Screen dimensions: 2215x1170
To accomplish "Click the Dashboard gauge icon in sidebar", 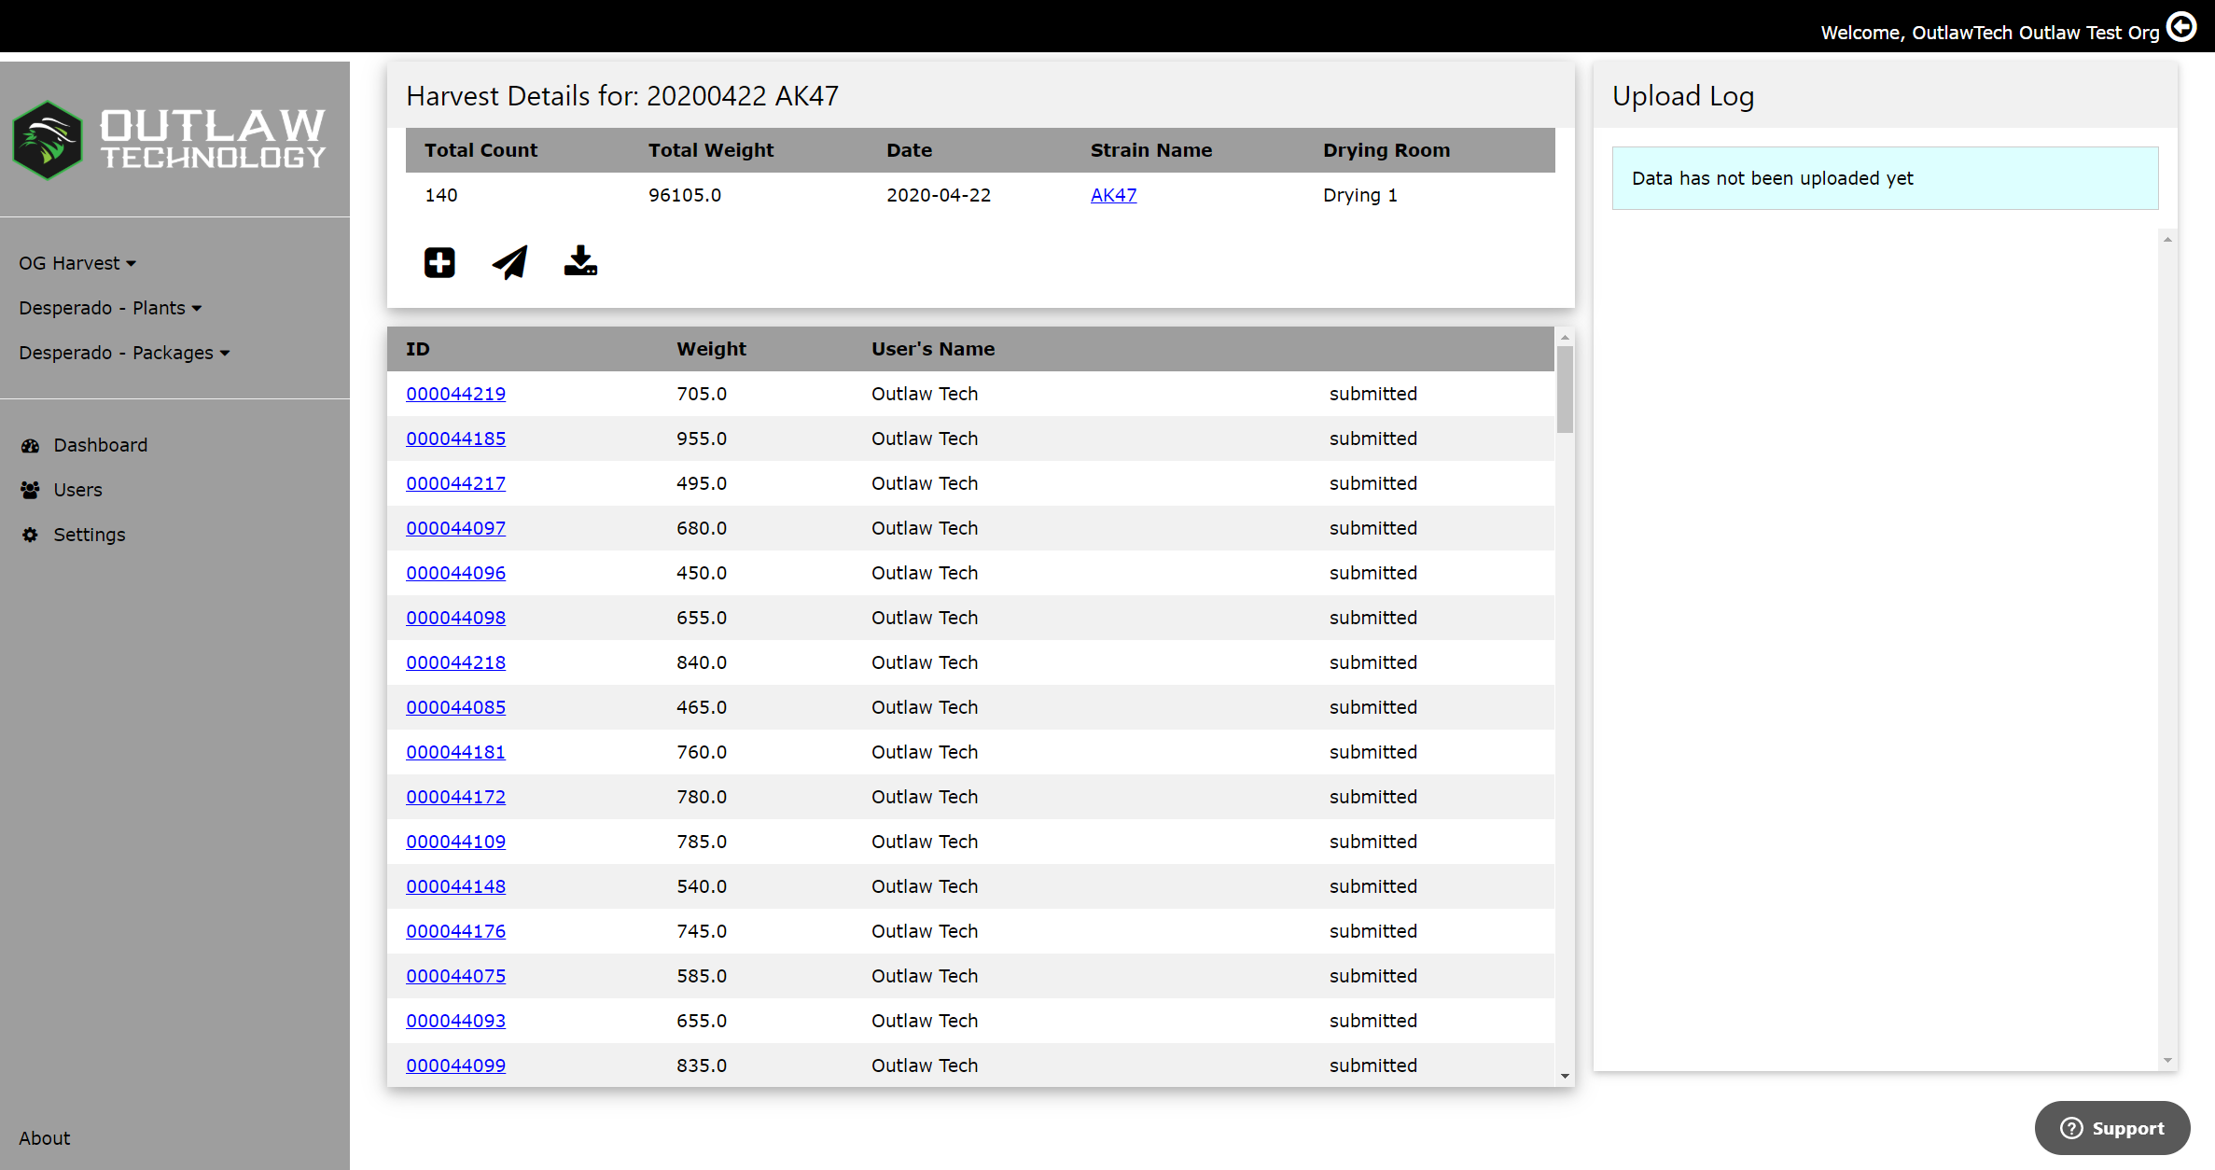I will click(31, 446).
